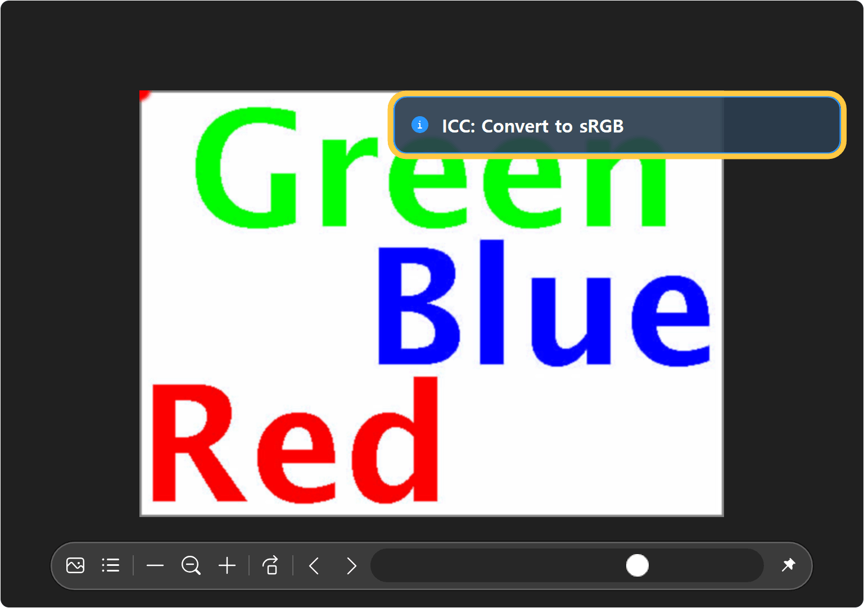
Task: Go to the previous image arrow
Action: pyautogui.click(x=314, y=565)
